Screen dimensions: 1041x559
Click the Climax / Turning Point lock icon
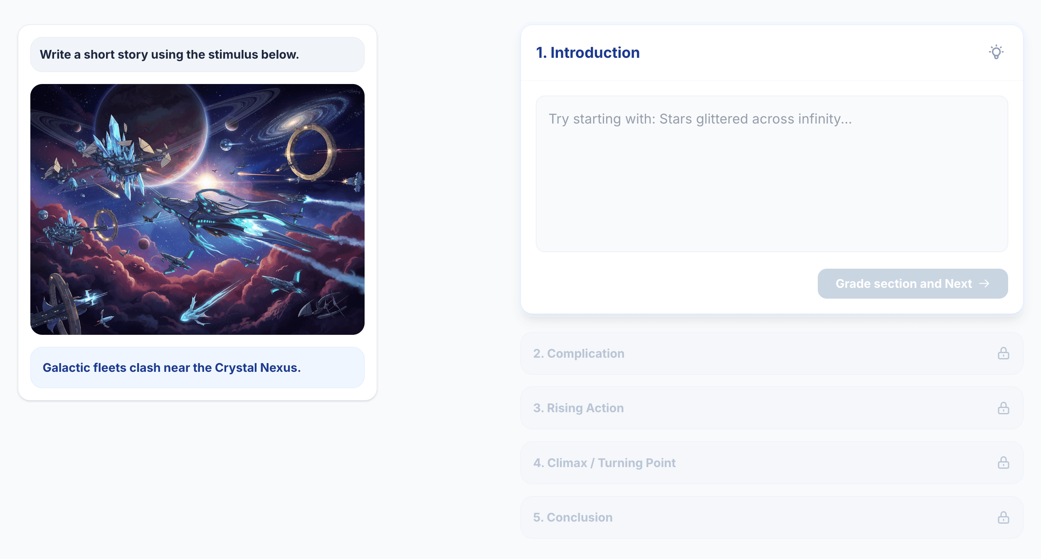click(x=1003, y=463)
